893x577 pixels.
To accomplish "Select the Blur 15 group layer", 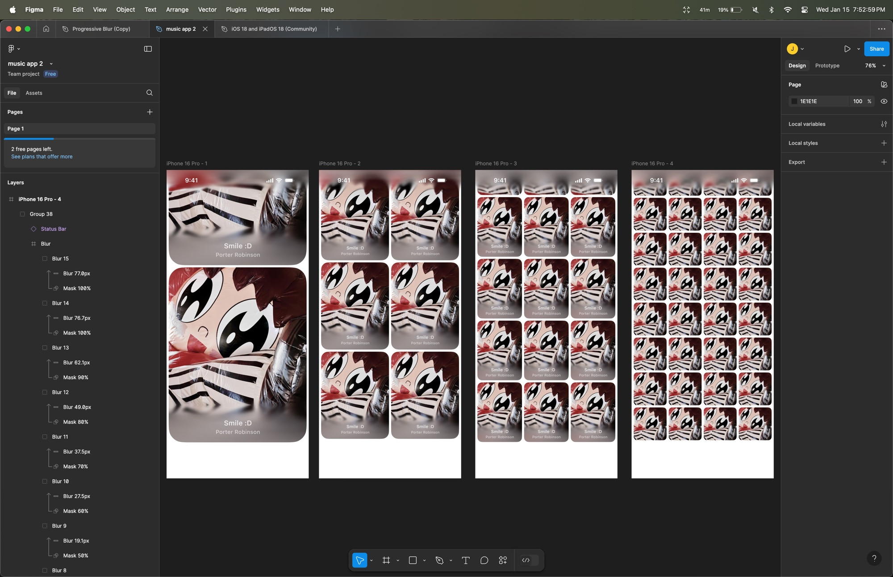I will tap(60, 259).
